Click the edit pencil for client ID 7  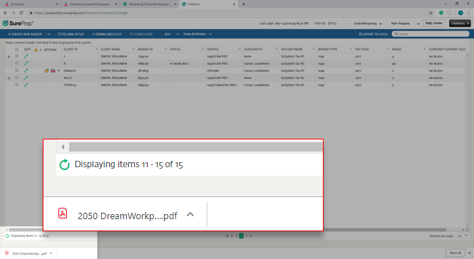[x=26, y=56]
